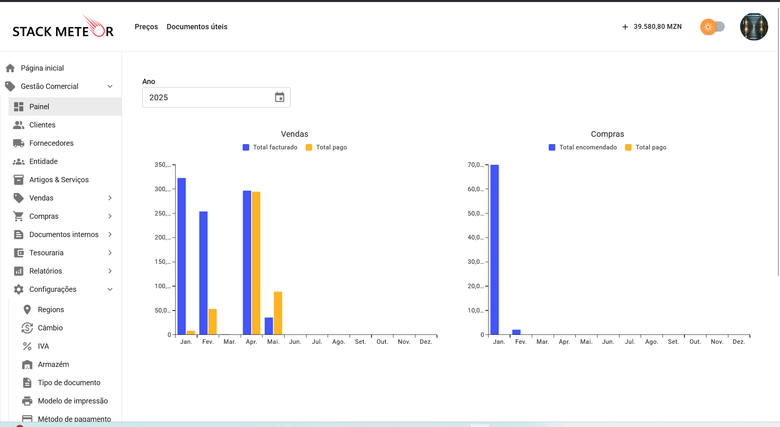Click the Clientes people icon

click(x=19, y=125)
